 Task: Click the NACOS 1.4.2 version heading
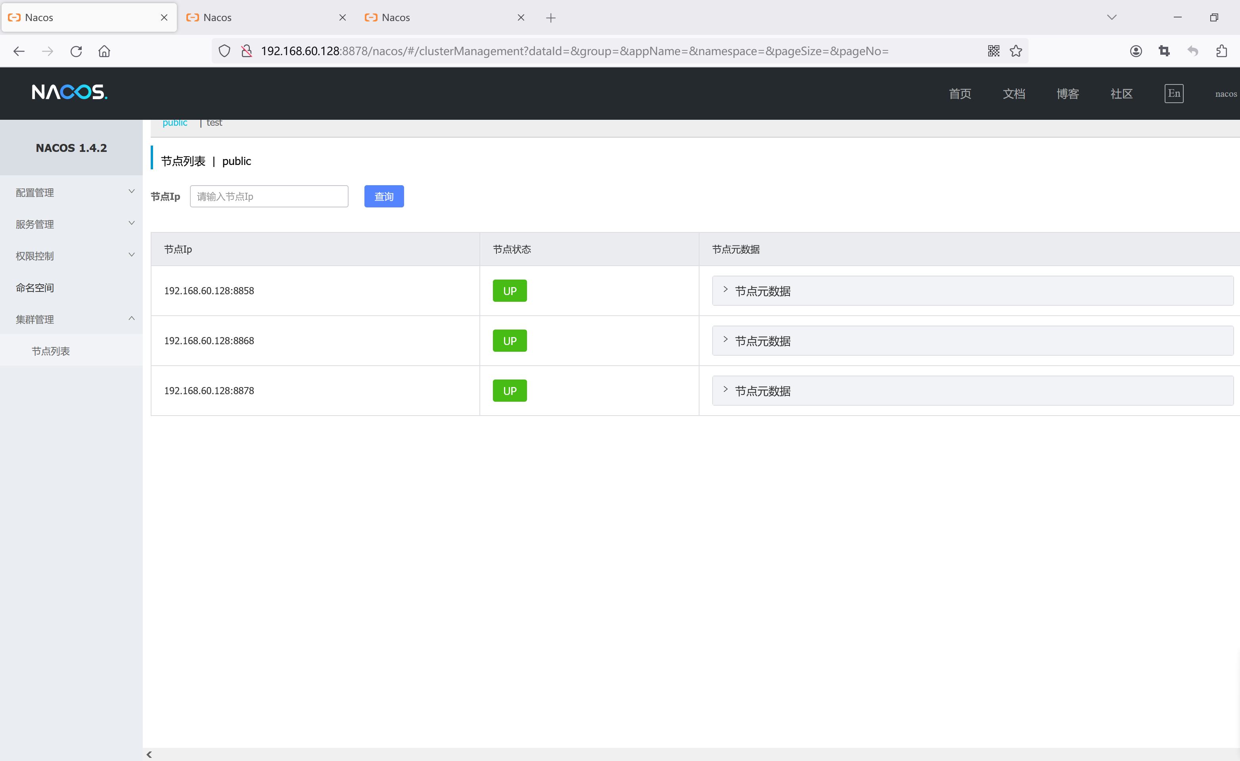coord(71,148)
